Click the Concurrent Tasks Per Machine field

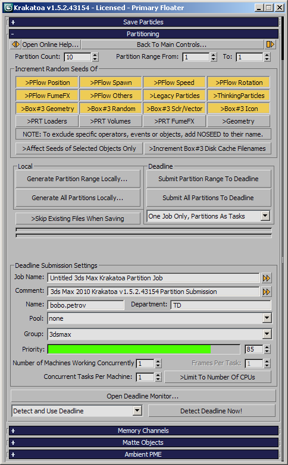pos(145,377)
